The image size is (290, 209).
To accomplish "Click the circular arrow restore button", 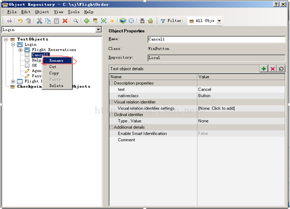I will [x=281, y=69].
